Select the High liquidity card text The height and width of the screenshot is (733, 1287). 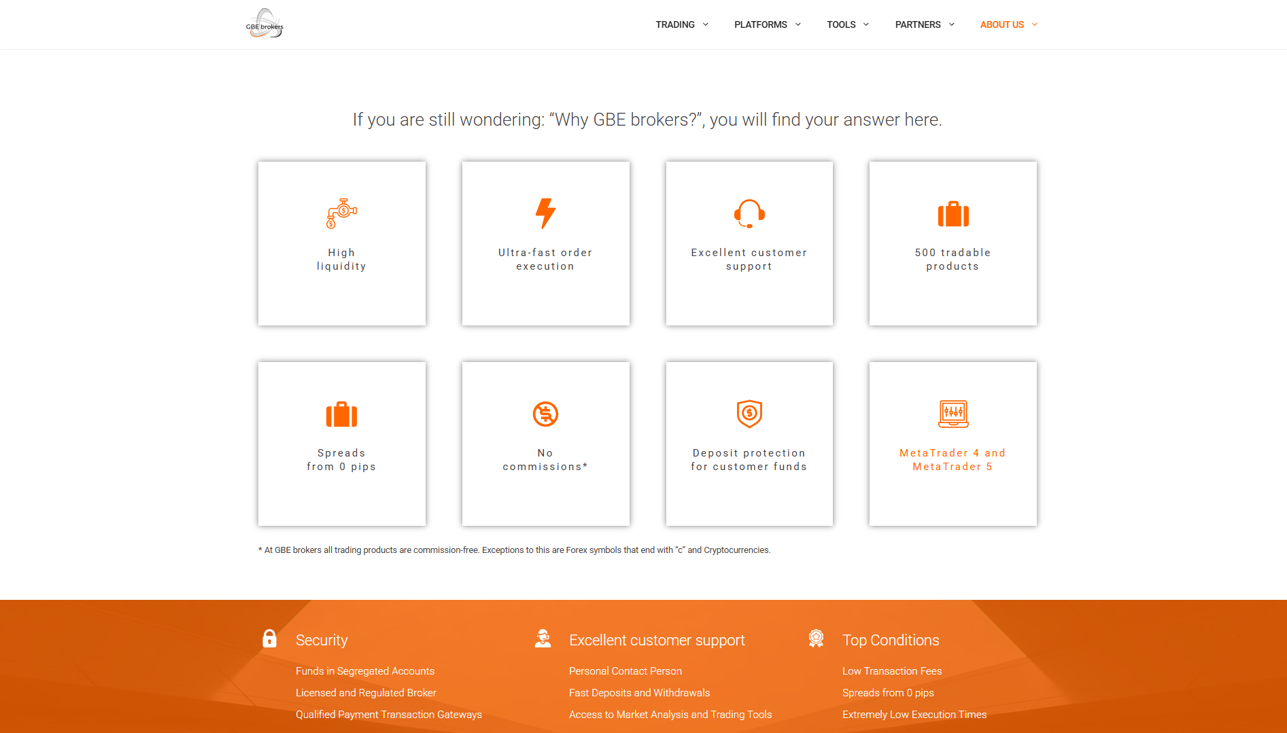coord(341,260)
